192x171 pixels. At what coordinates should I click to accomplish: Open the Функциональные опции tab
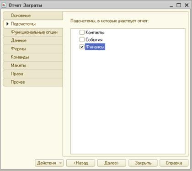33,32
